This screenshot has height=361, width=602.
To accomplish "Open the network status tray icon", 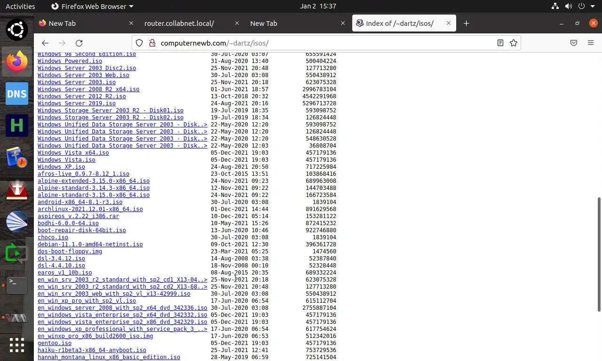I will (x=555, y=6).
